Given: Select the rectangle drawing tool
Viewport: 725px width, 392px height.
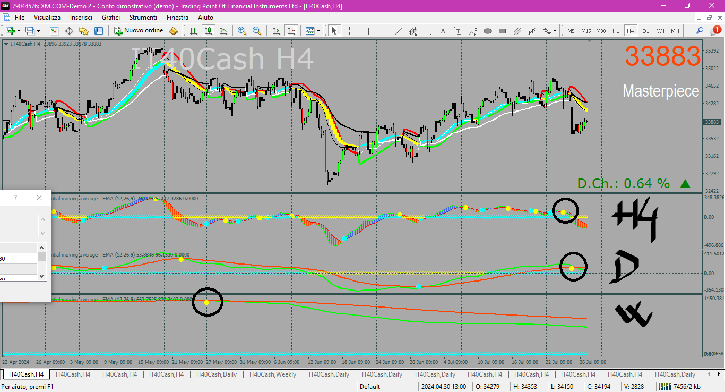Looking at the screenshot, I should pos(503,31).
